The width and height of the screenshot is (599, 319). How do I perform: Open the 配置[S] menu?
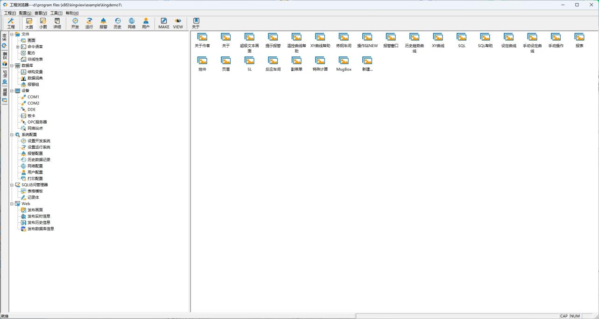click(25, 13)
